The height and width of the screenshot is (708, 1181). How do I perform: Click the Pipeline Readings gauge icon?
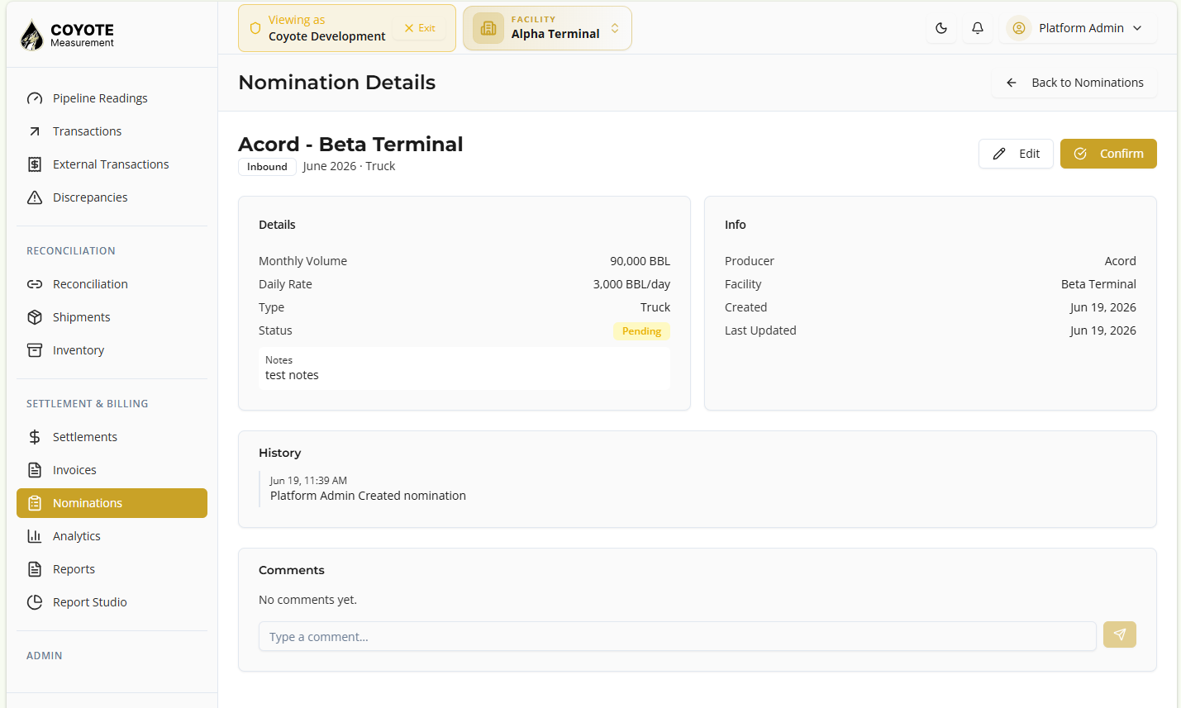(x=35, y=98)
